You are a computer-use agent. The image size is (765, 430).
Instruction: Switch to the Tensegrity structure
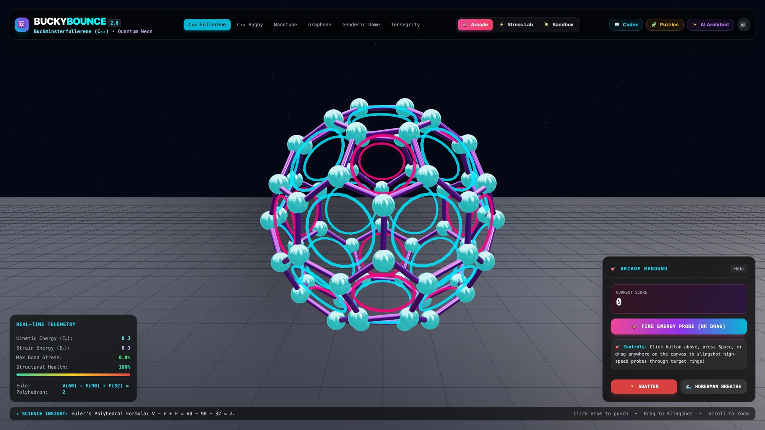(x=405, y=25)
